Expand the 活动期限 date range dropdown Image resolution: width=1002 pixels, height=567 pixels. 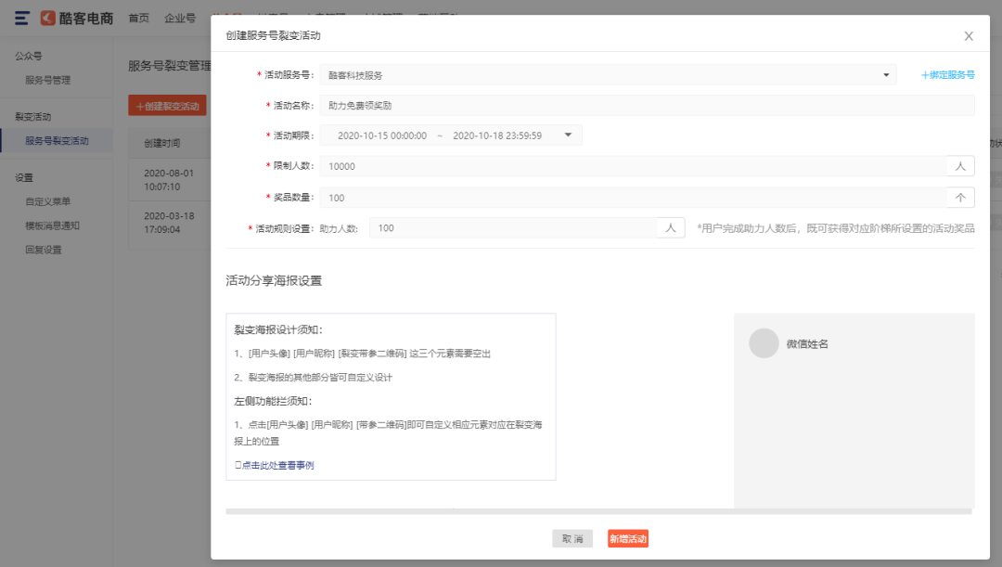pyautogui.click(x=568, y=135)
